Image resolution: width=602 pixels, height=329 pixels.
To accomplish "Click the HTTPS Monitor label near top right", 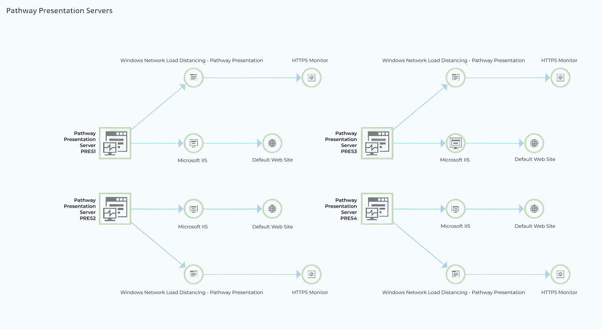I will 559,60.
